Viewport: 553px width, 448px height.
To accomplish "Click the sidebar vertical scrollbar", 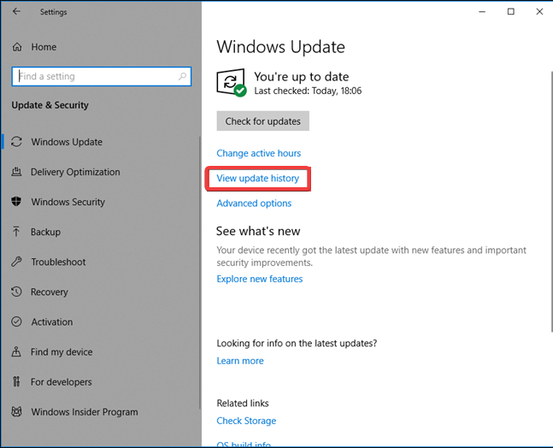I will [x=200, y=273].
